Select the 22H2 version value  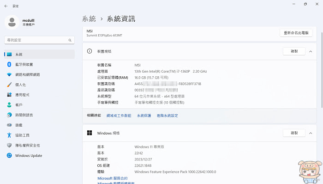point(138,153)
